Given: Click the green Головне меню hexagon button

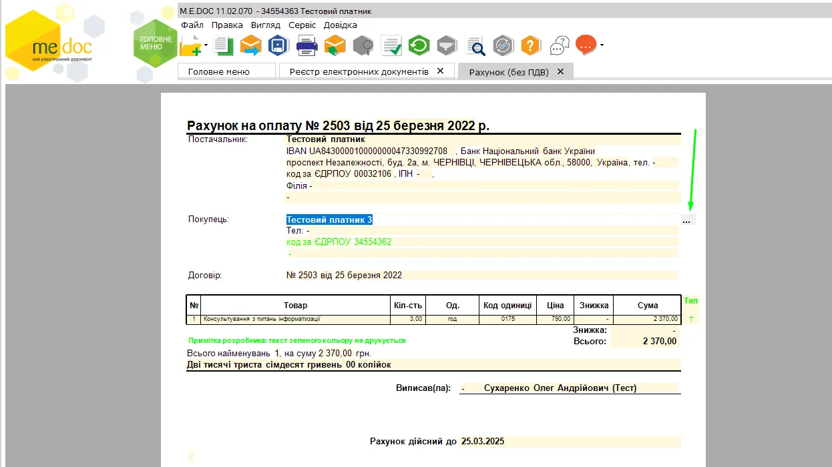Looking at the screenshot, I should pyautogui.click(x=155, y=43).
